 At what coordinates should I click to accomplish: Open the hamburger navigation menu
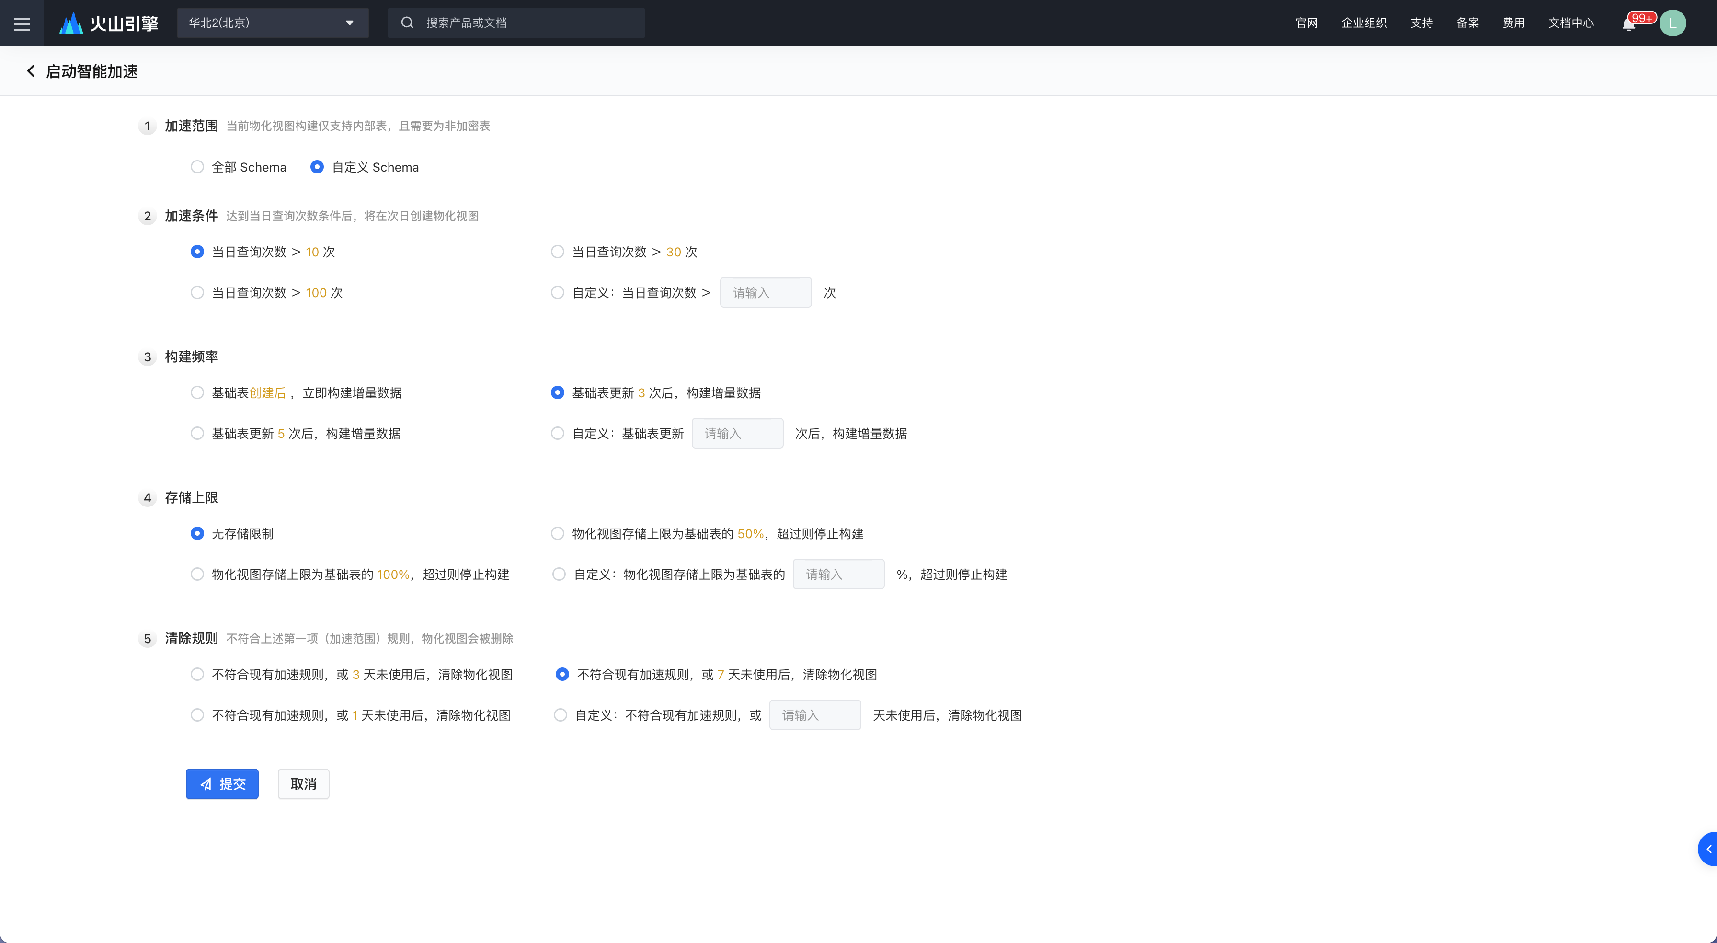click(x=22, y=23)
